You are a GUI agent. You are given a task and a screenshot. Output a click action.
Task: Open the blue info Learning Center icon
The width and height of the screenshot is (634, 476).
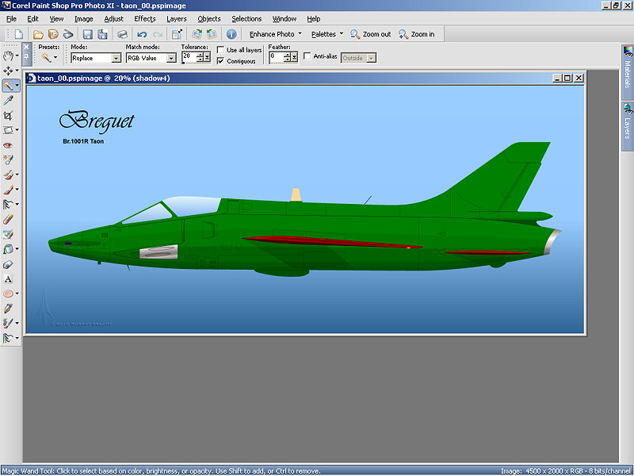231,34
